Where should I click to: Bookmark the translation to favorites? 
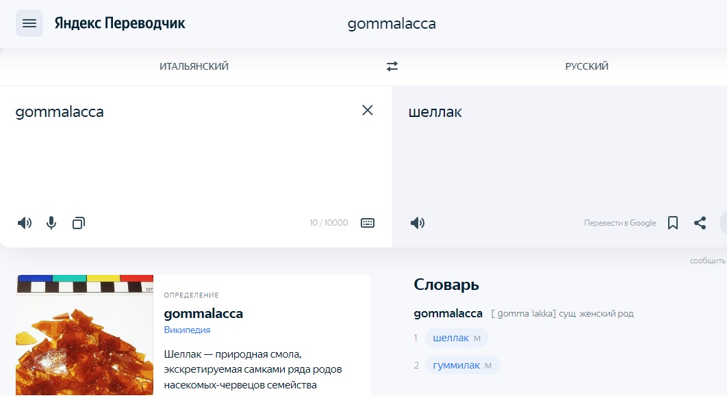click(673, 223)
